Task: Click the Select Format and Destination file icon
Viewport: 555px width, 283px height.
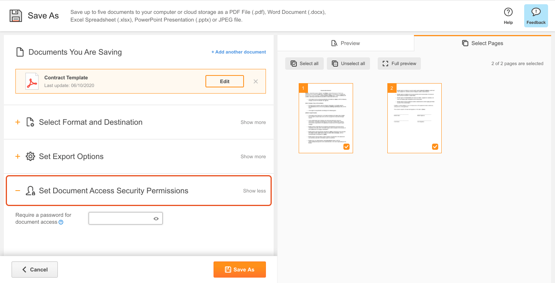Action: [30, 122]
